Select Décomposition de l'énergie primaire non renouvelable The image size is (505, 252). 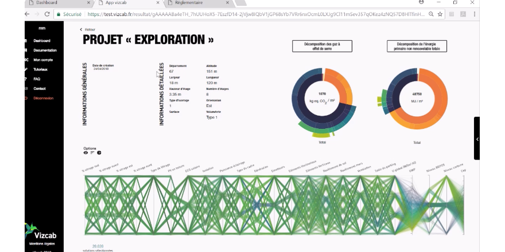417,46
